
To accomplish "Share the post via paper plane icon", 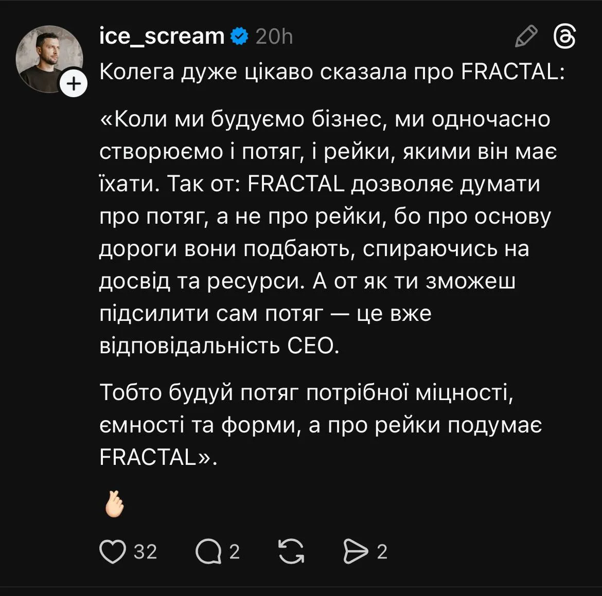I will click(x=356, y=551).
